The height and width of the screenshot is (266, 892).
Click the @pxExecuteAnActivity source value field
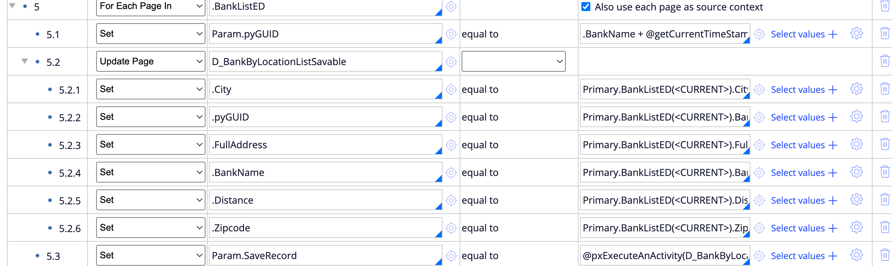[665, 255]
